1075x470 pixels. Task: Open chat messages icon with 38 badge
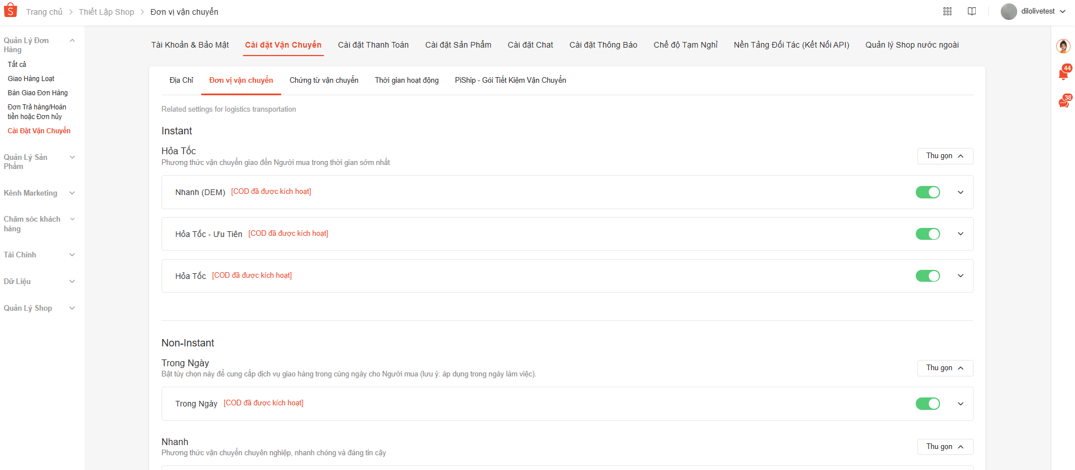(x=1064, y=102)
